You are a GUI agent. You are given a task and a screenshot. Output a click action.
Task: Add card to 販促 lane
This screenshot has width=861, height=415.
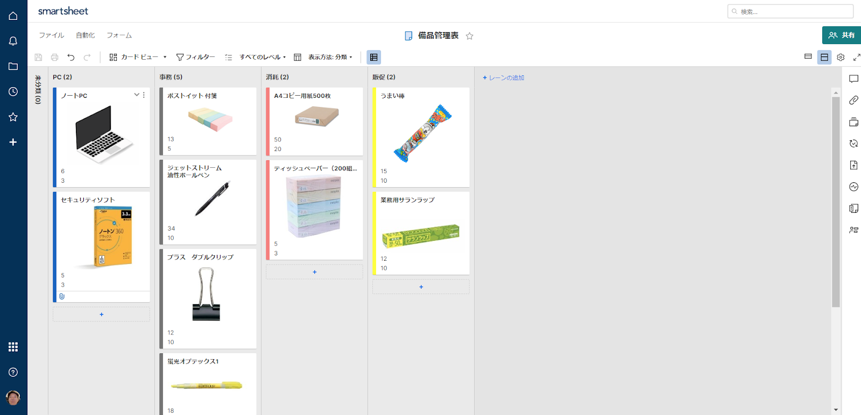(421, 287)
